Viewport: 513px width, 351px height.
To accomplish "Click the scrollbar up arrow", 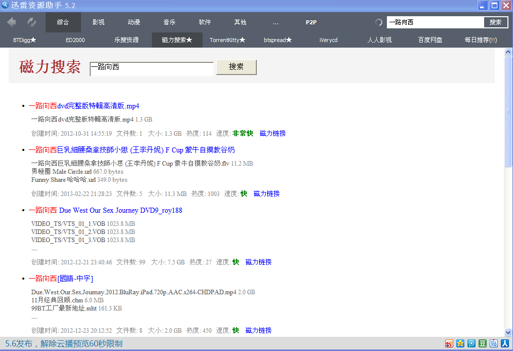I will pyautogui.click(x=508, y=52).
